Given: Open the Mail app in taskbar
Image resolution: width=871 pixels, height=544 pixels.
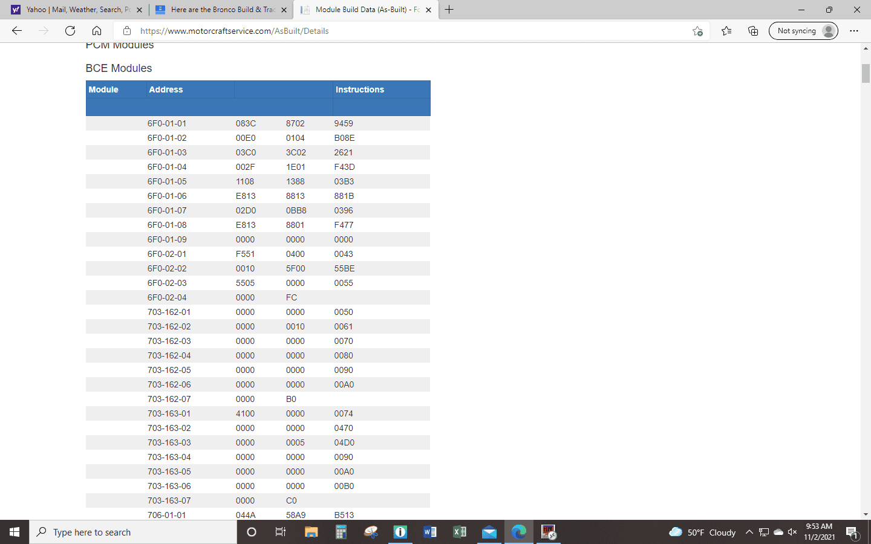Looking at the screenshot, I should tap(489, 532).
